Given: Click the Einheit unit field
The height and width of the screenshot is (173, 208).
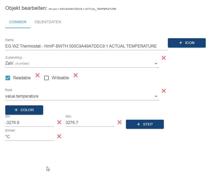Looking at the screenshot, I should click(30, 137).
